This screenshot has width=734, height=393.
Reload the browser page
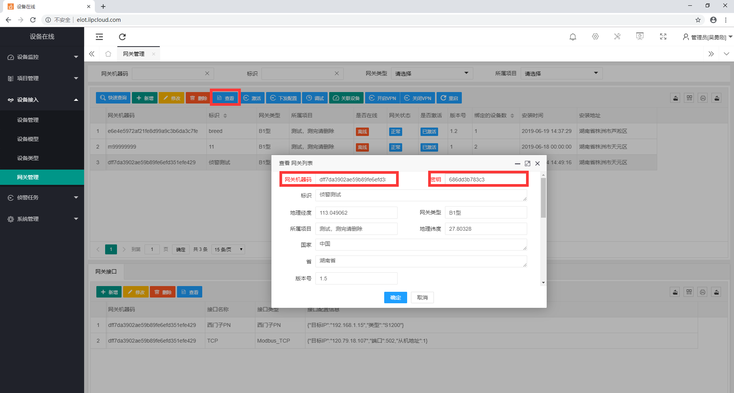pyautogui.click(x=33, y=20)
